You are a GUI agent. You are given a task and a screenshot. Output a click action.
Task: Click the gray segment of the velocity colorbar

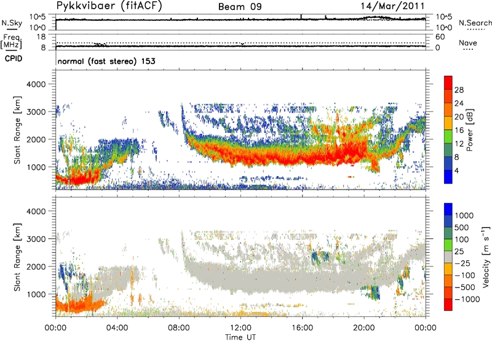pyautogui.click(x=448, y=257)
